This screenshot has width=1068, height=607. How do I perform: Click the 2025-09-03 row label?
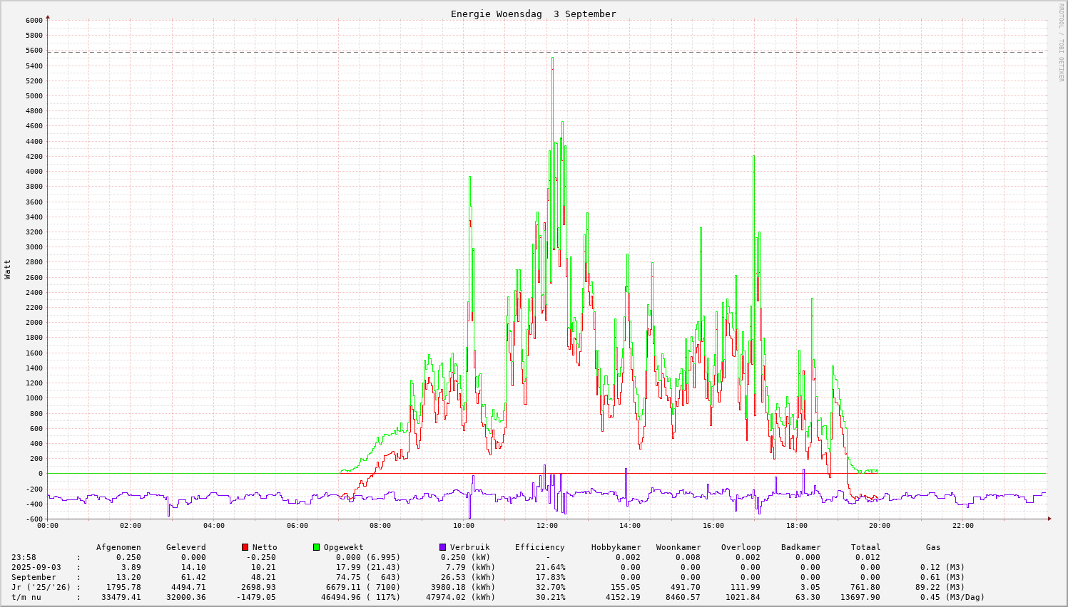pyautogui.click(x=36, y=567)
